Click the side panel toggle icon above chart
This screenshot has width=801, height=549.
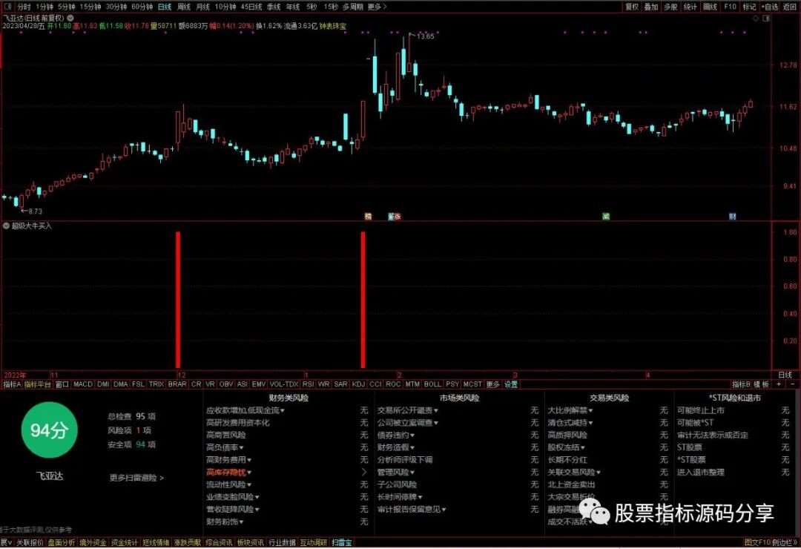pyautogui.click(x=765, y=18)
